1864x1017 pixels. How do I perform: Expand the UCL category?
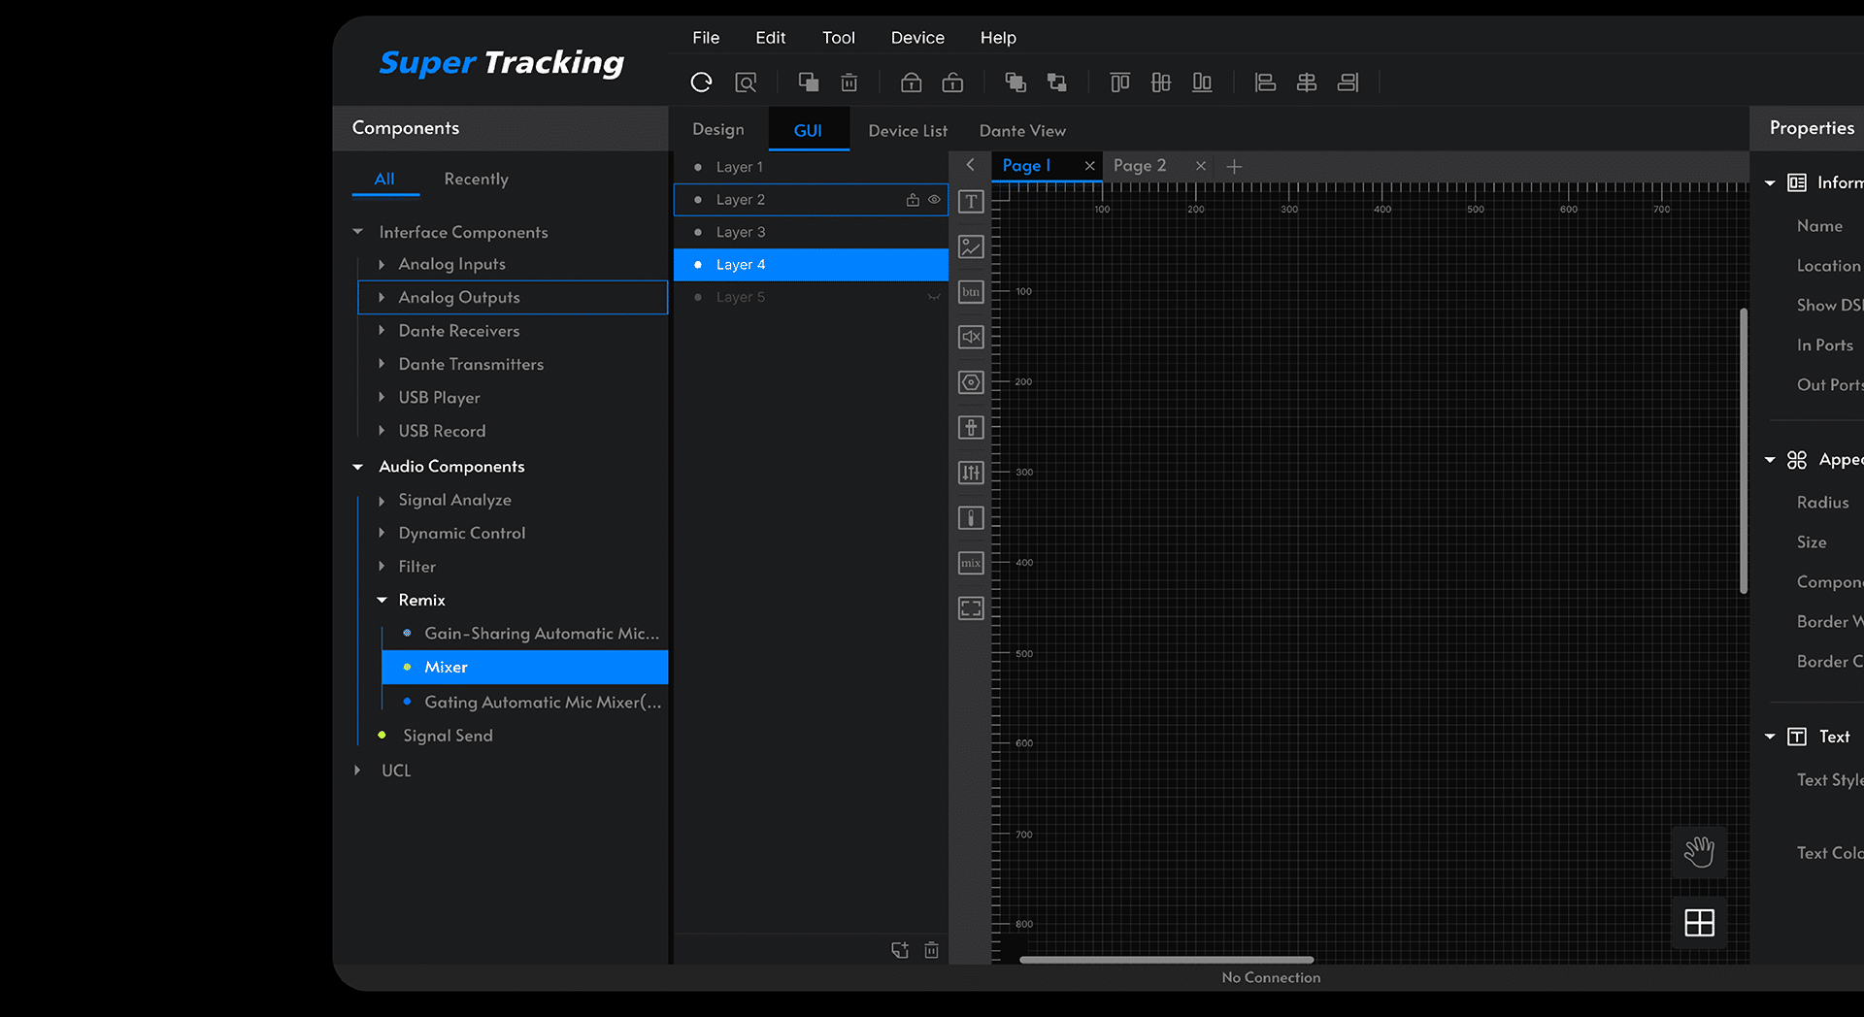357,771
